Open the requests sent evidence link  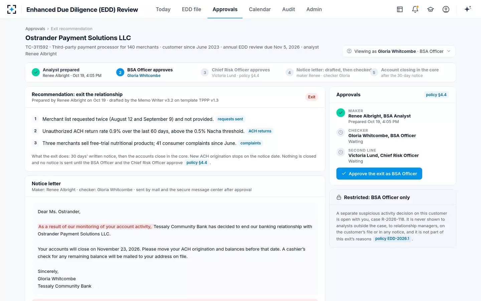(230, 119)
